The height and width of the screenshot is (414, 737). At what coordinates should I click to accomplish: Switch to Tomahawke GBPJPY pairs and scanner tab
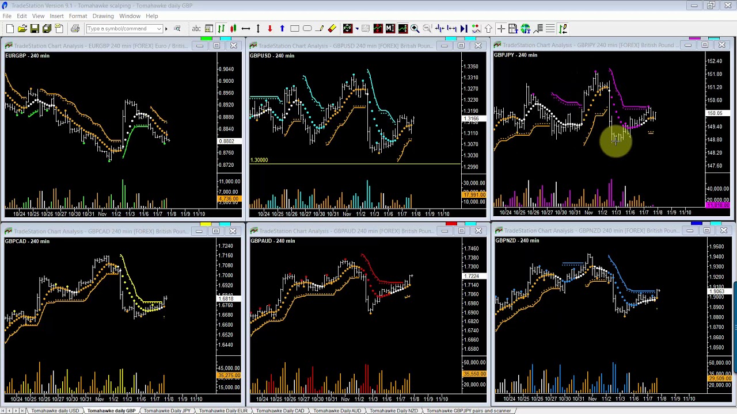coord(468,411)
